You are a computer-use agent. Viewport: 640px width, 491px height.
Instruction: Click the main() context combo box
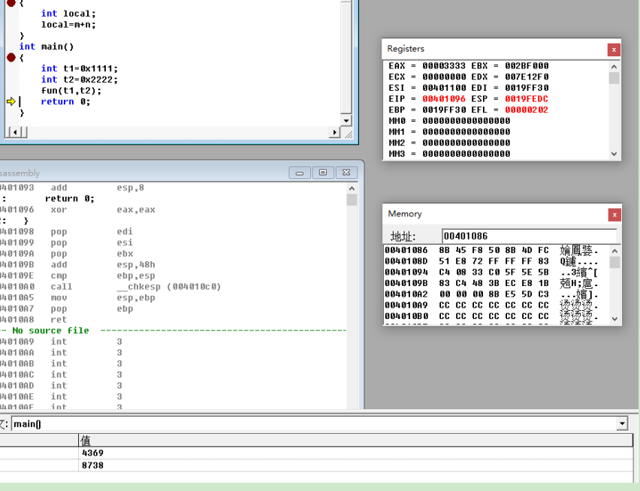pos(319,423)
